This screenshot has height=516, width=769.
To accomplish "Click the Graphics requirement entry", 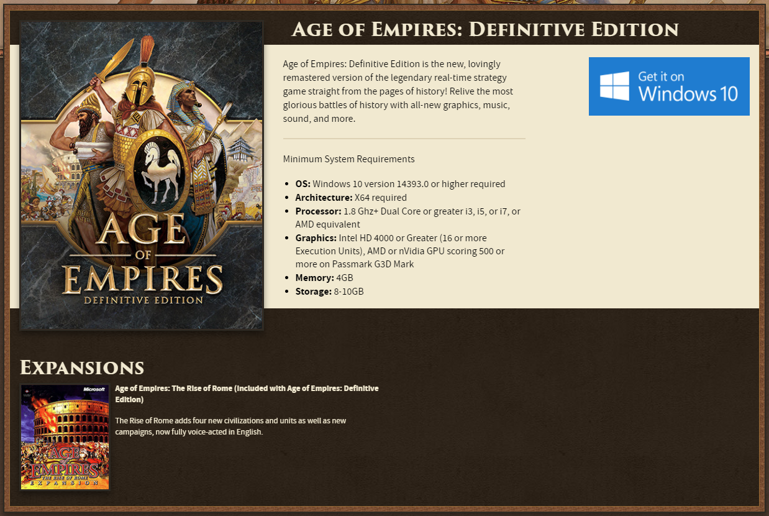I will point(399,251).
